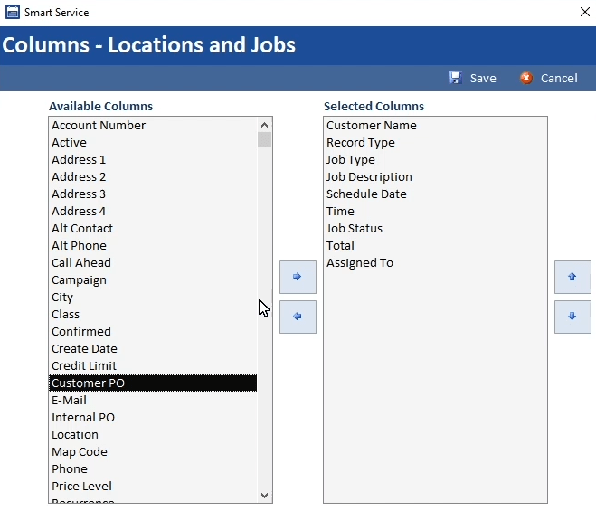Viewport: 596px width, 530px height.
Task: Select Record Type in Selected Columns
Action: (x=435, y=142)
